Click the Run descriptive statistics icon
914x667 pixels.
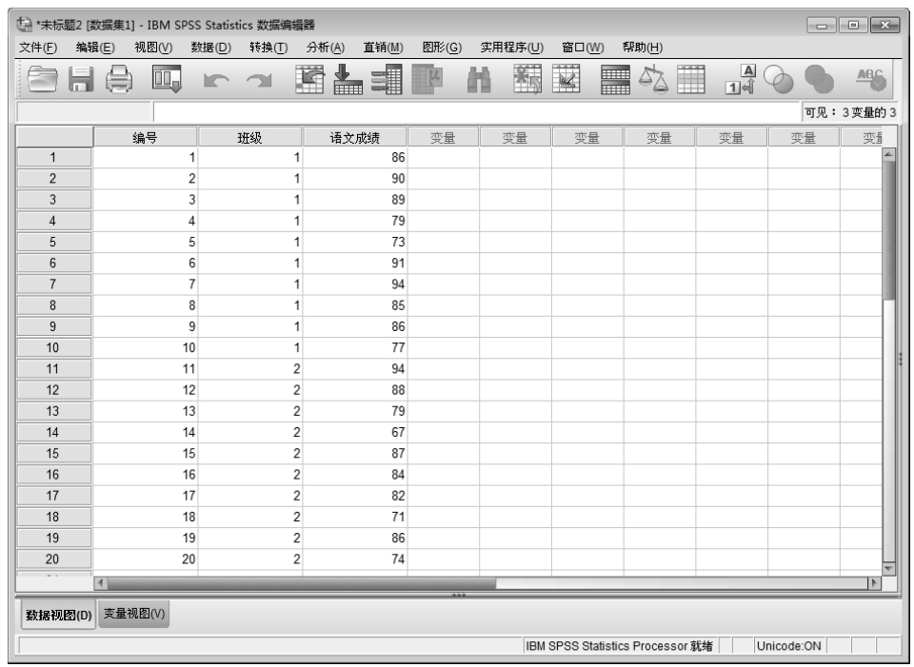427,79
